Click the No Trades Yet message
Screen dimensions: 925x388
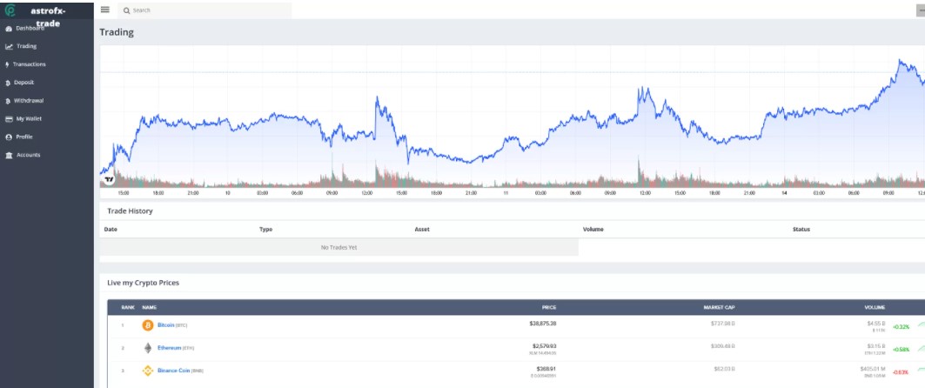coord(338,248)
